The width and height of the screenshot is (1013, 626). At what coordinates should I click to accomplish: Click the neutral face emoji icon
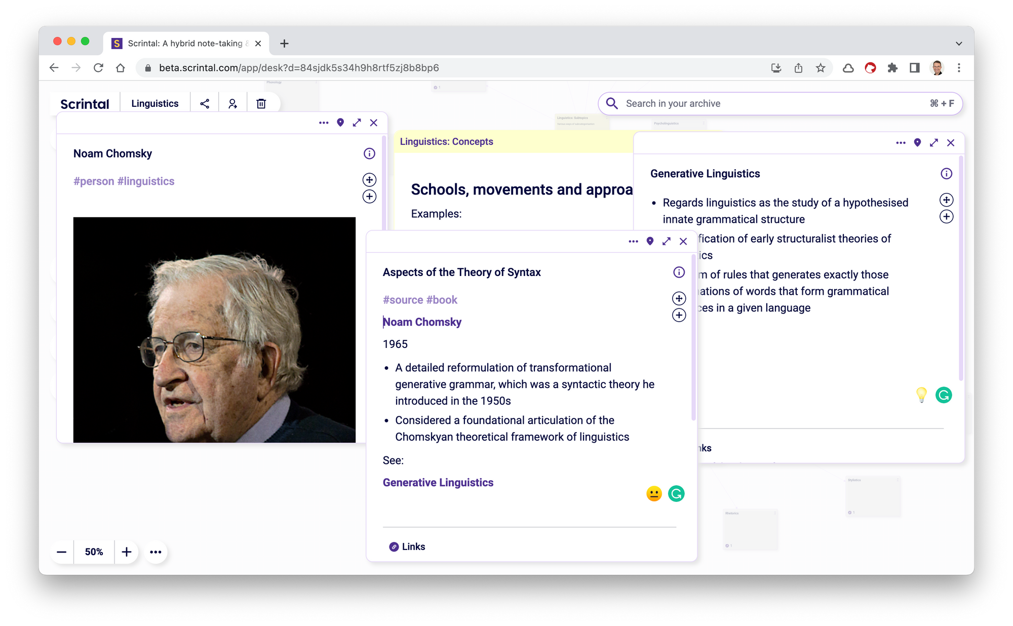coord(654,493)
